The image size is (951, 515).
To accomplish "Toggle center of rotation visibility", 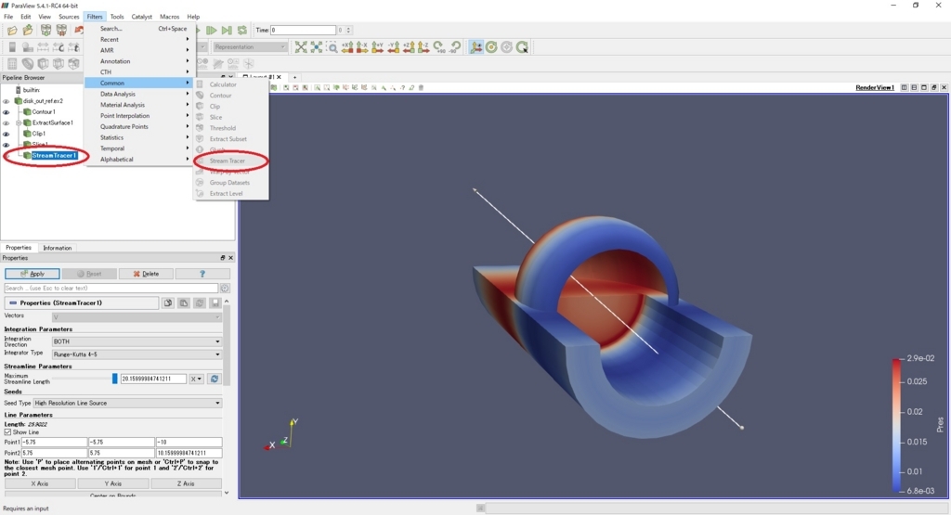I will (x=491, y=47).
